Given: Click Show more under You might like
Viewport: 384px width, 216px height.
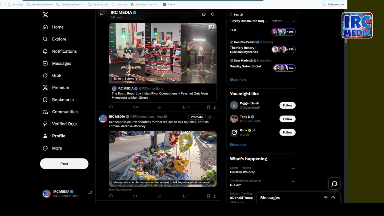Looking at the screenshot, I should (238, 145).
